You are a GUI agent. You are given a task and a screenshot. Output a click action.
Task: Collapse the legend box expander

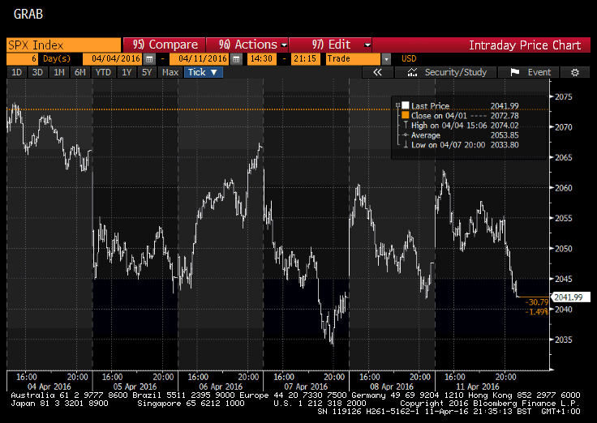(x=397, y=105)
